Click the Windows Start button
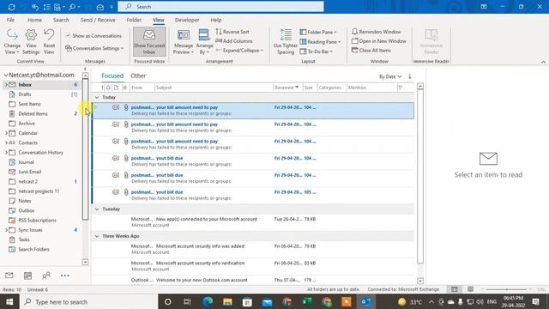Image resolution: width=549 pixels, height=309 pixels. point(9,301)
